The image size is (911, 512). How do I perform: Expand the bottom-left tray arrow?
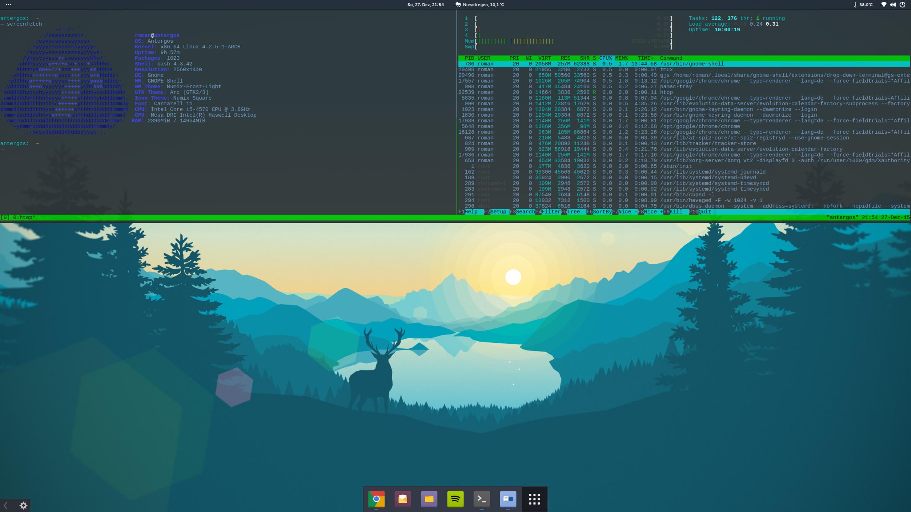(x=6, y=505)
